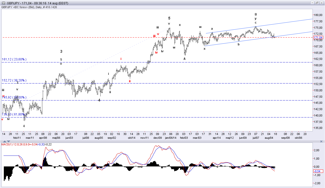Click the 'c' wave label under y

tap(256, 23)
